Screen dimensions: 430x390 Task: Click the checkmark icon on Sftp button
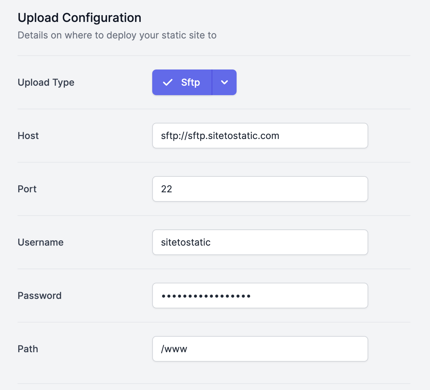(168, 82)
